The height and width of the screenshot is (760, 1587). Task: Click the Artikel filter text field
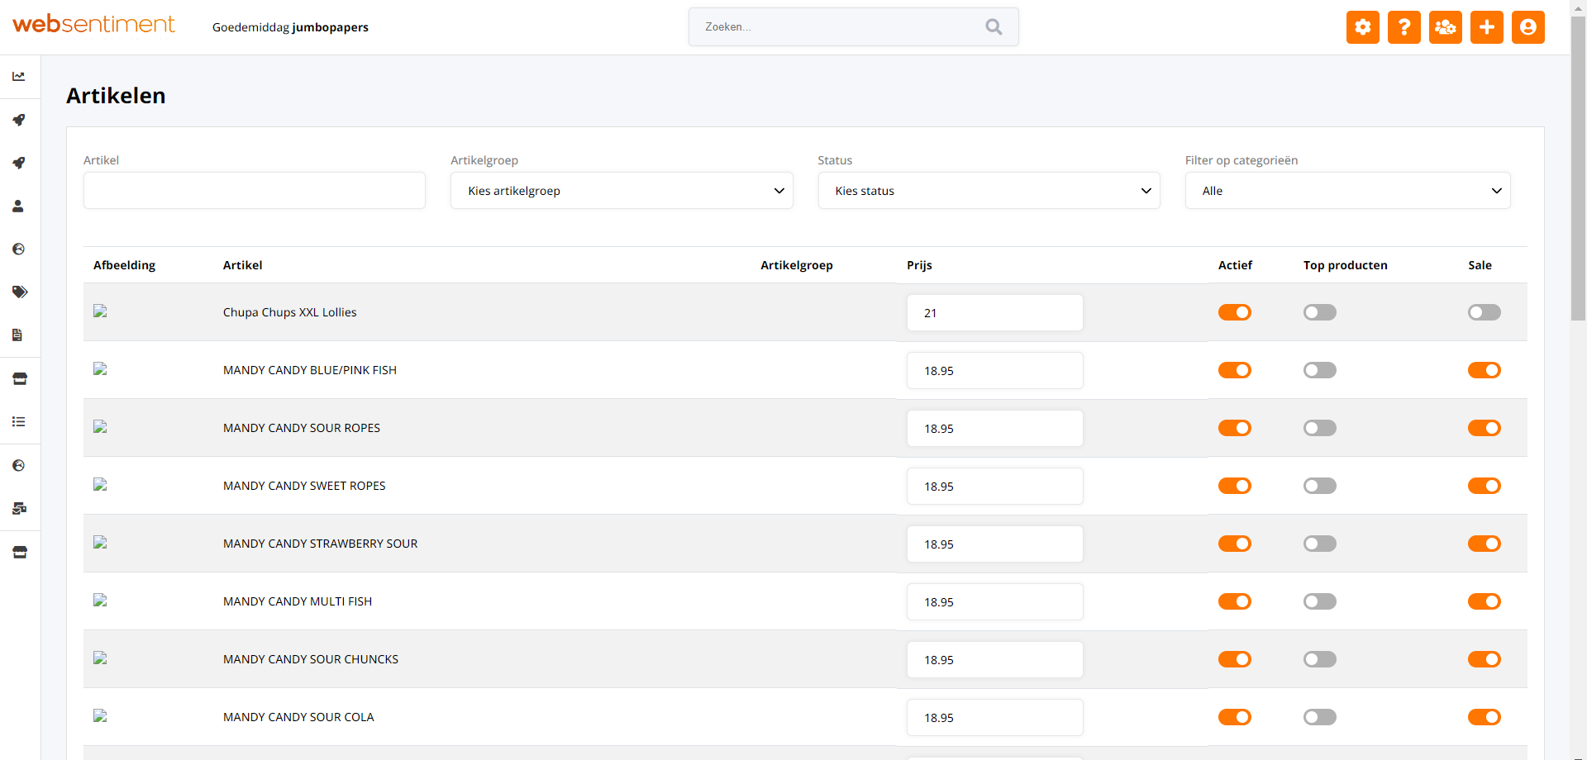click(x=254, y=191)
